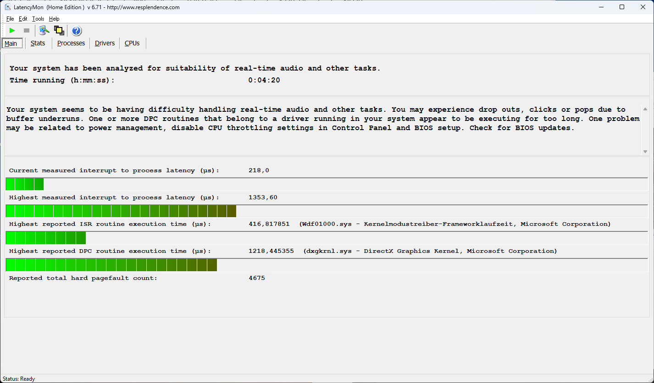654x383 pixels.
Task: Click the dxgkrnl.sys driver description text
Action: coord(430,251)
